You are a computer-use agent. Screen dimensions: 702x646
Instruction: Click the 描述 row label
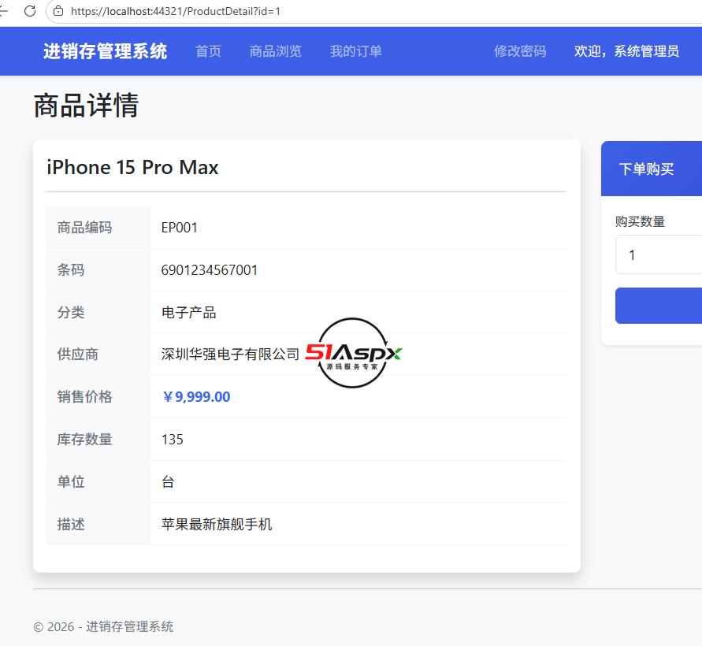71,524
